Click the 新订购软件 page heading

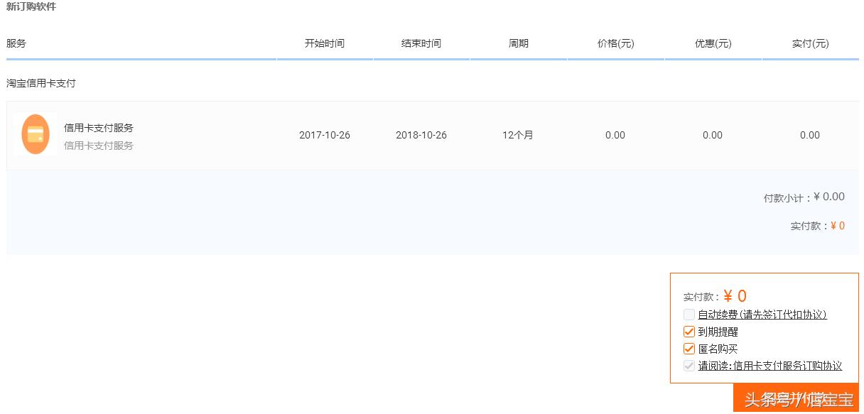coord(32,6)
